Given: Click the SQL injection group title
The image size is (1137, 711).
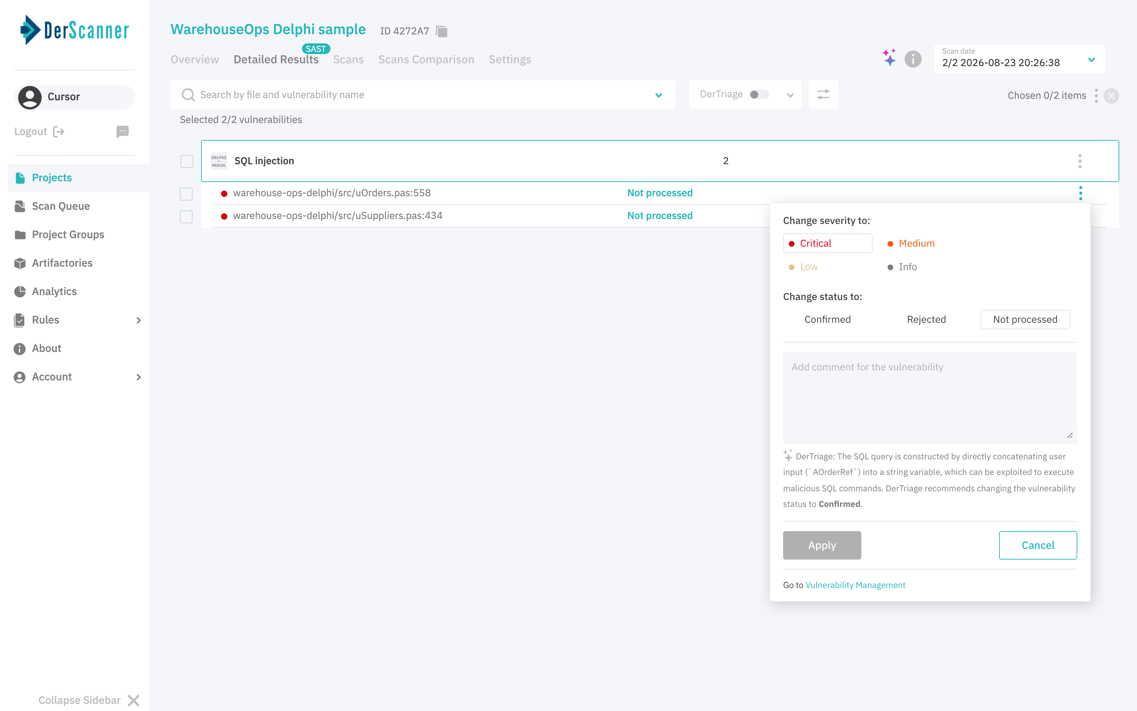Looking at the screenshot, I should coord(264,161).
